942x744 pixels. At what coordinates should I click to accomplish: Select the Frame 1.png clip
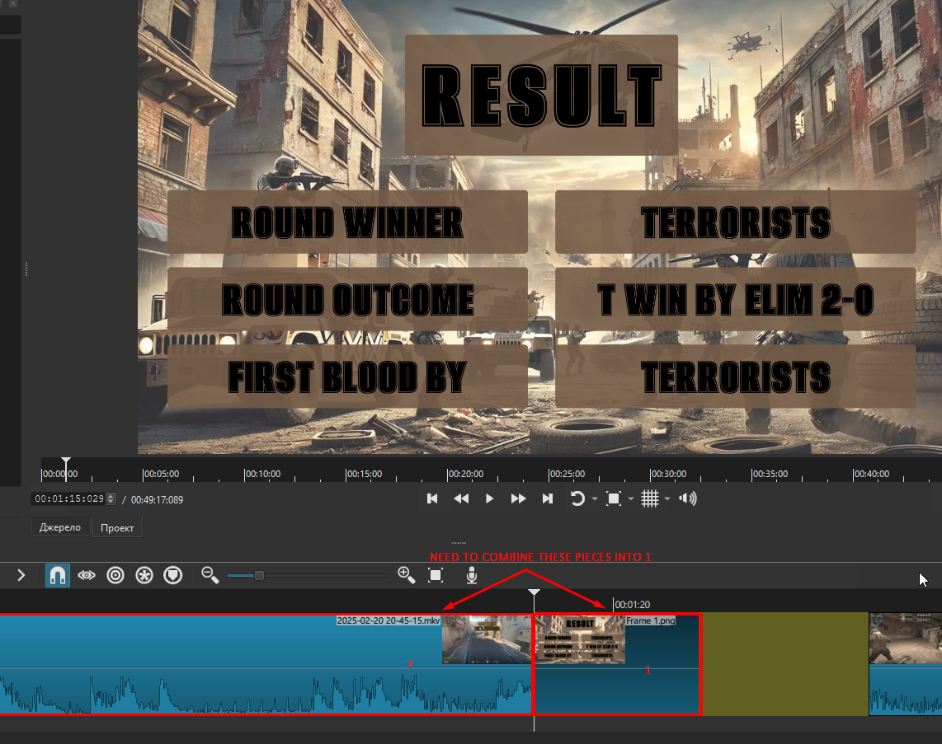pyautogui.click(x=617, y=663)
